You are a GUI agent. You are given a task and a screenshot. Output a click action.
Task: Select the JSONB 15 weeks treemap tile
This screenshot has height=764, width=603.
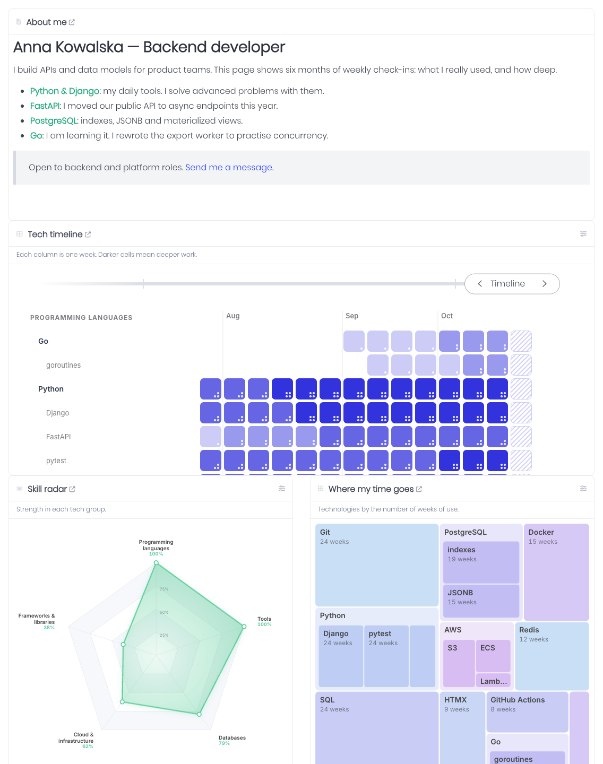click(x=481, y=601)
